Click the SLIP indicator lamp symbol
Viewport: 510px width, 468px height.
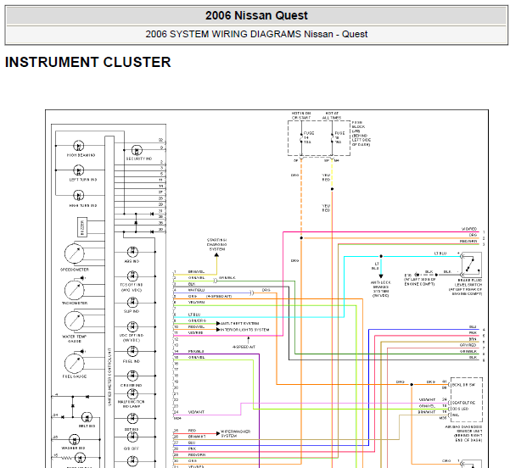[x=132, y=303]
